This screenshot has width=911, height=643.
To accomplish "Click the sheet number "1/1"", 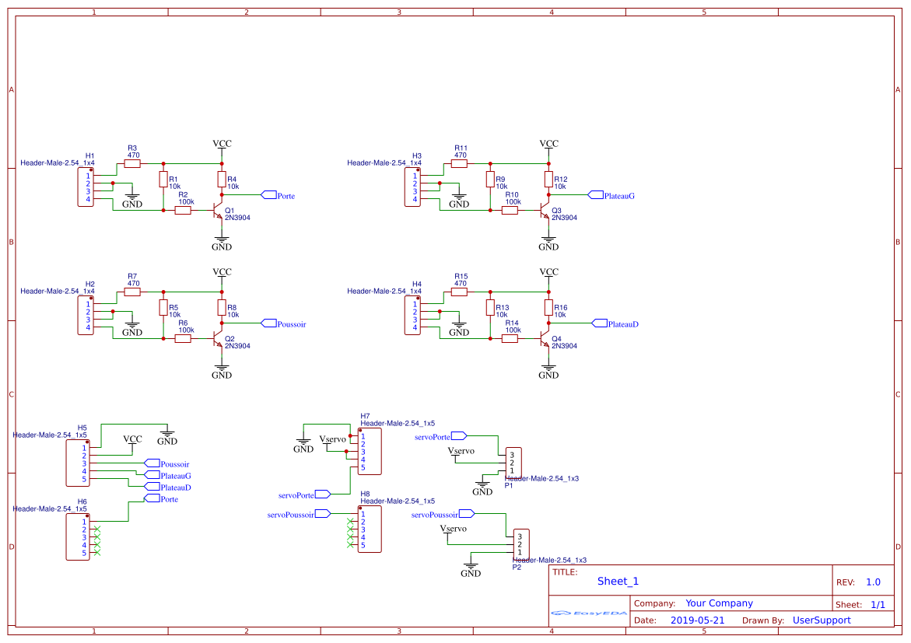I will click(878, 605).
